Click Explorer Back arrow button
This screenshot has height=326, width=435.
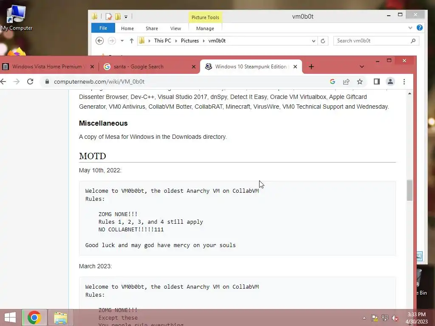99,41
